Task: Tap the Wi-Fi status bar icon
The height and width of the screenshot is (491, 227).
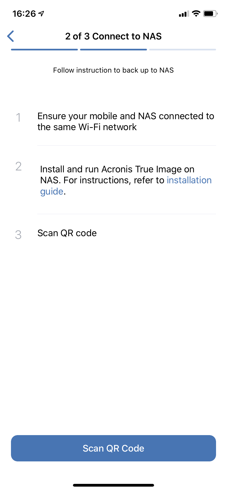Action: [x=196, y=13]
